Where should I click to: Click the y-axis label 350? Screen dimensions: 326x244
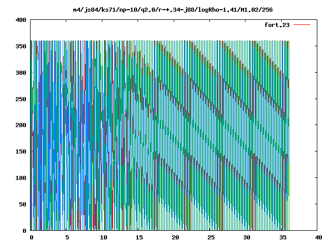21,46
